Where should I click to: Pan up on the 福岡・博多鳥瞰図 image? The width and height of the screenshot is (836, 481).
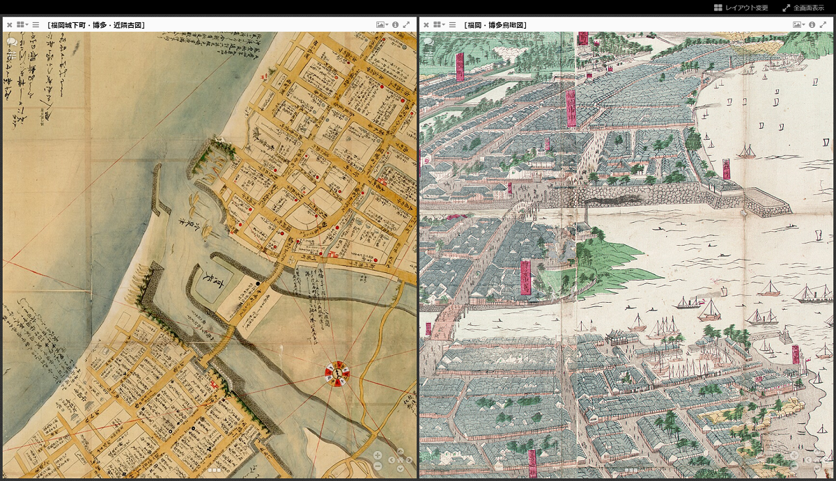point(817,452)
